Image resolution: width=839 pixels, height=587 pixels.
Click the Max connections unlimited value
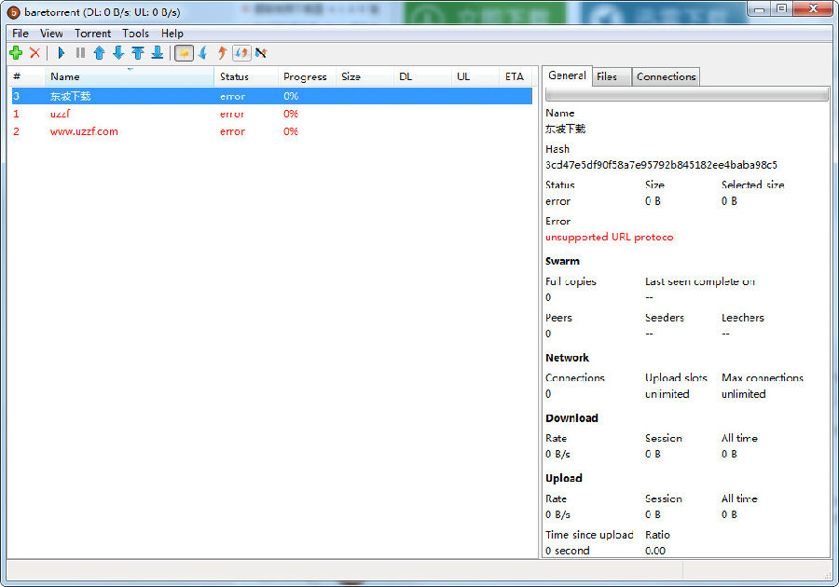pos(743,394)
